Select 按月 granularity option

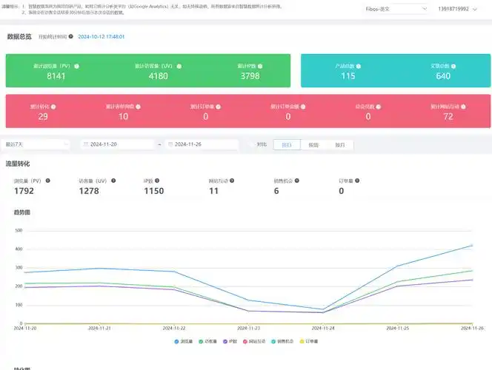pos(339,145)
